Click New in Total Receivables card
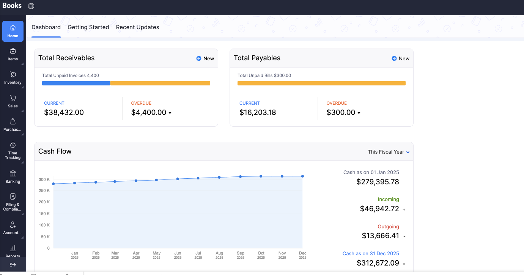 point(205,58)
